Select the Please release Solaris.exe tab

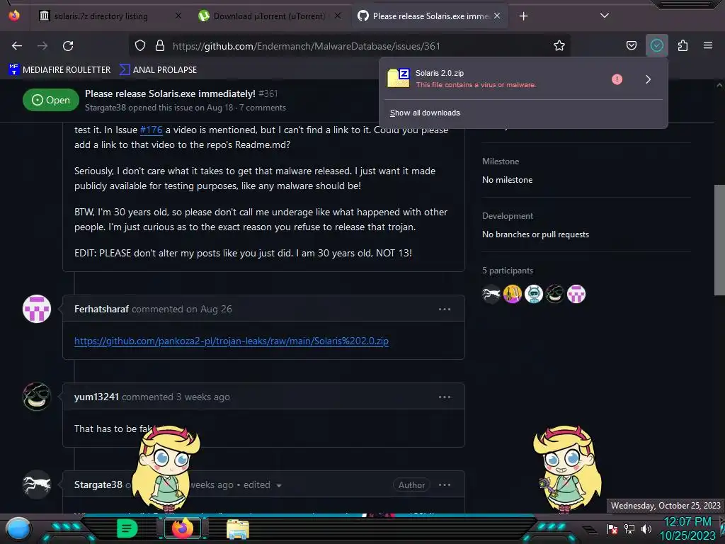coord(430,16)
